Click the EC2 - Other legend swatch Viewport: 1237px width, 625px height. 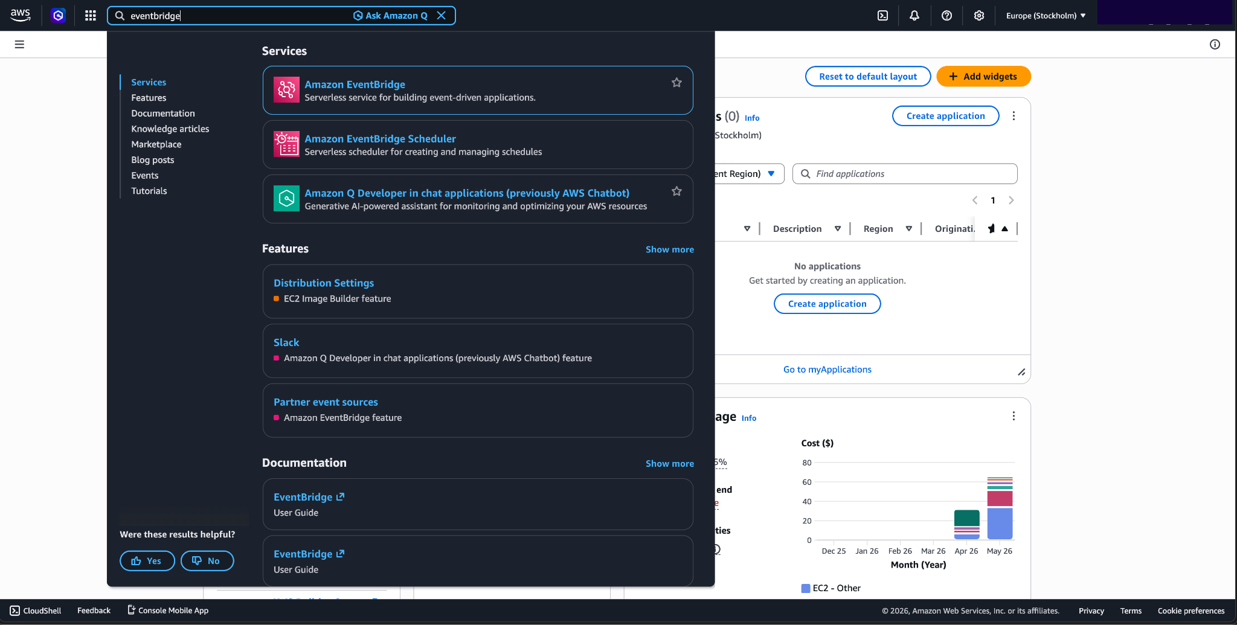(806, 588)
